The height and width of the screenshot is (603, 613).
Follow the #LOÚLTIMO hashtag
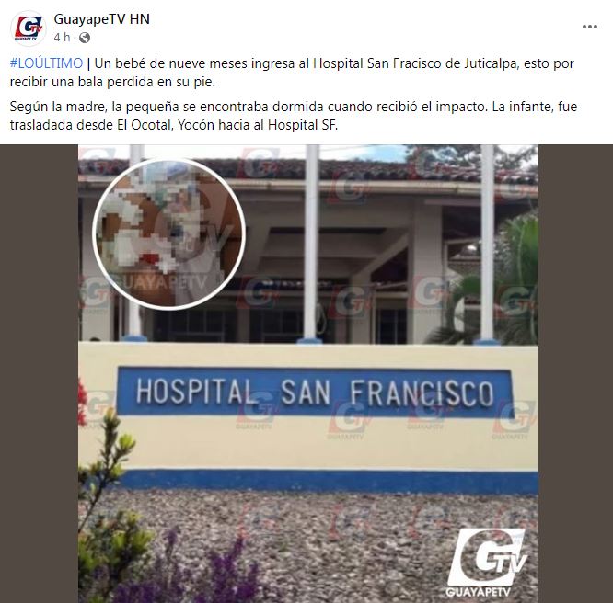point(47,63)
